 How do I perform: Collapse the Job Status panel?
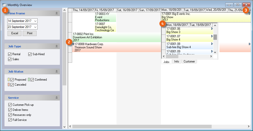(x=57, y=72)
